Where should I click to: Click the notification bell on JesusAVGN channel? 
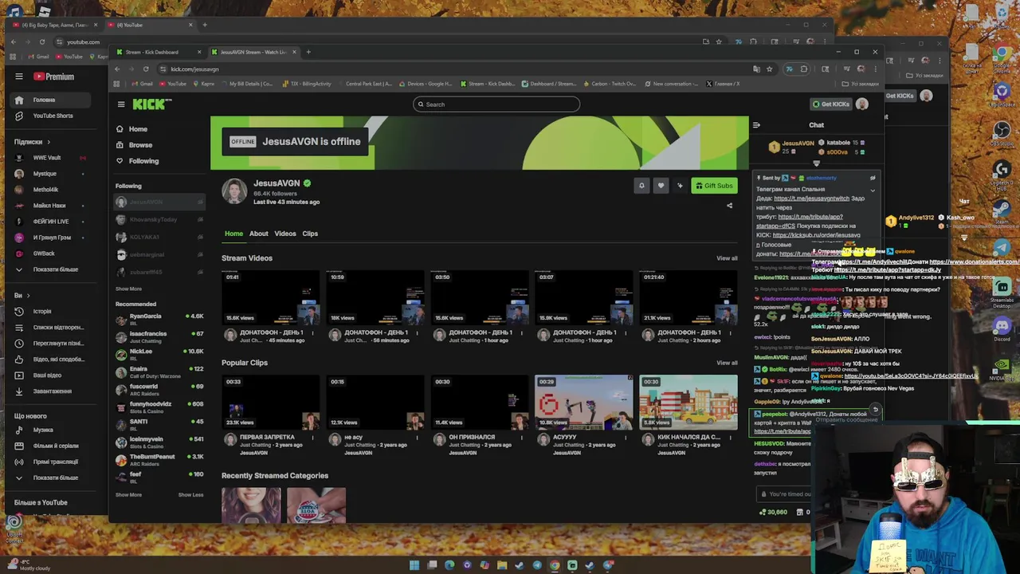click(641, 186)
